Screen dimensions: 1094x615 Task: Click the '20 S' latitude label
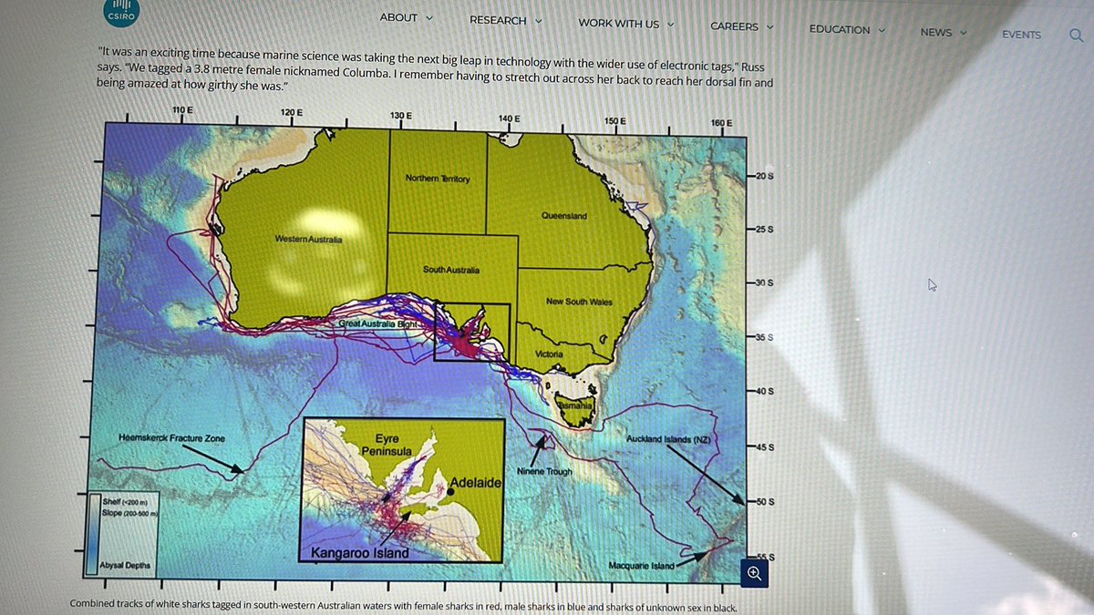coord(764,175)
